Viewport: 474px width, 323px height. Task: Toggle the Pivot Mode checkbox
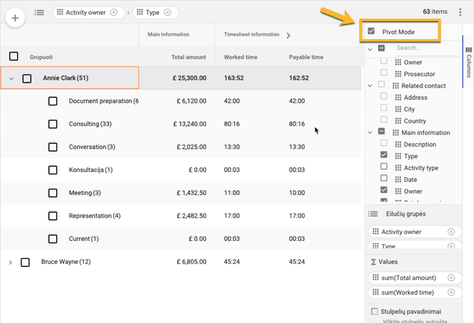(x=371, y=31)
